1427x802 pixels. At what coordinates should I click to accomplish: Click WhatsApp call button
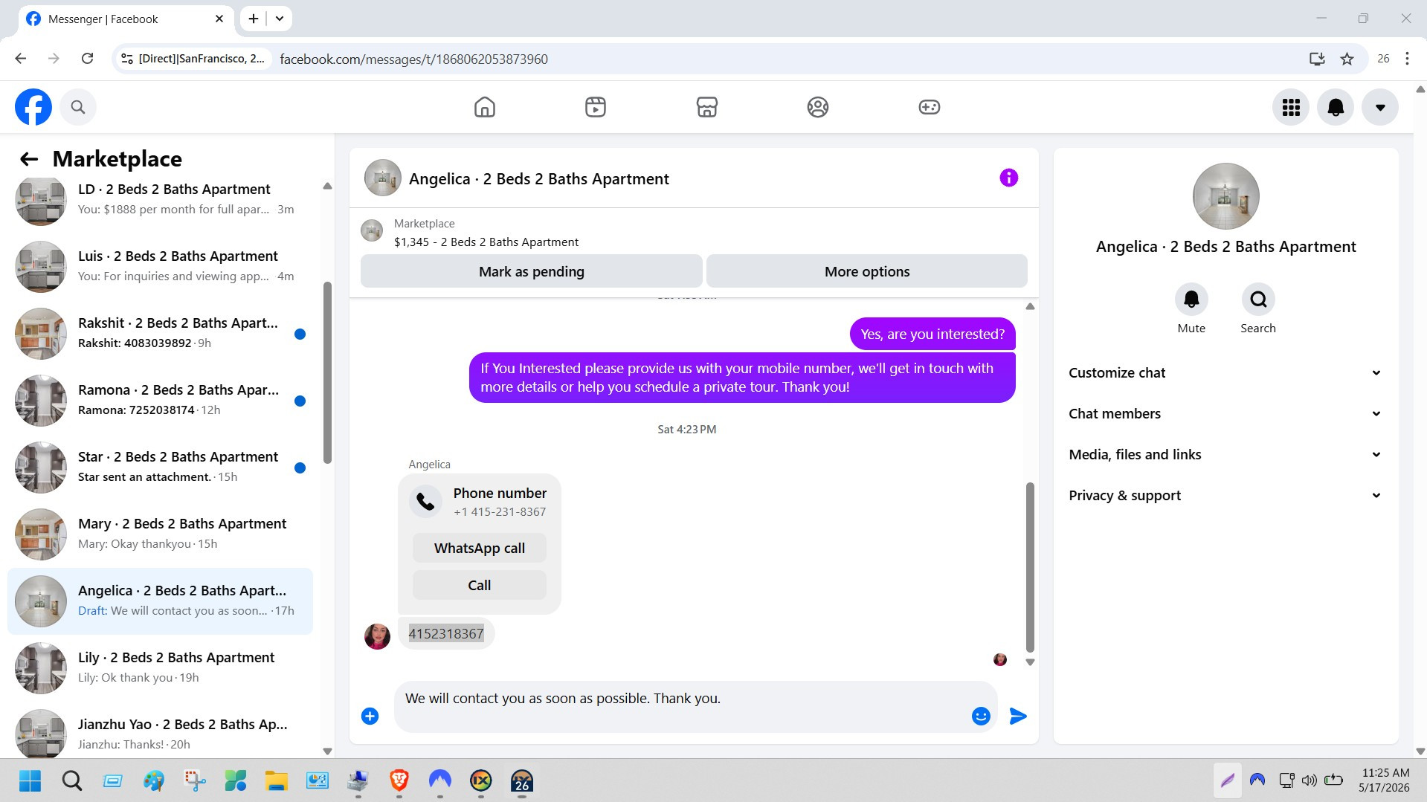480,548
